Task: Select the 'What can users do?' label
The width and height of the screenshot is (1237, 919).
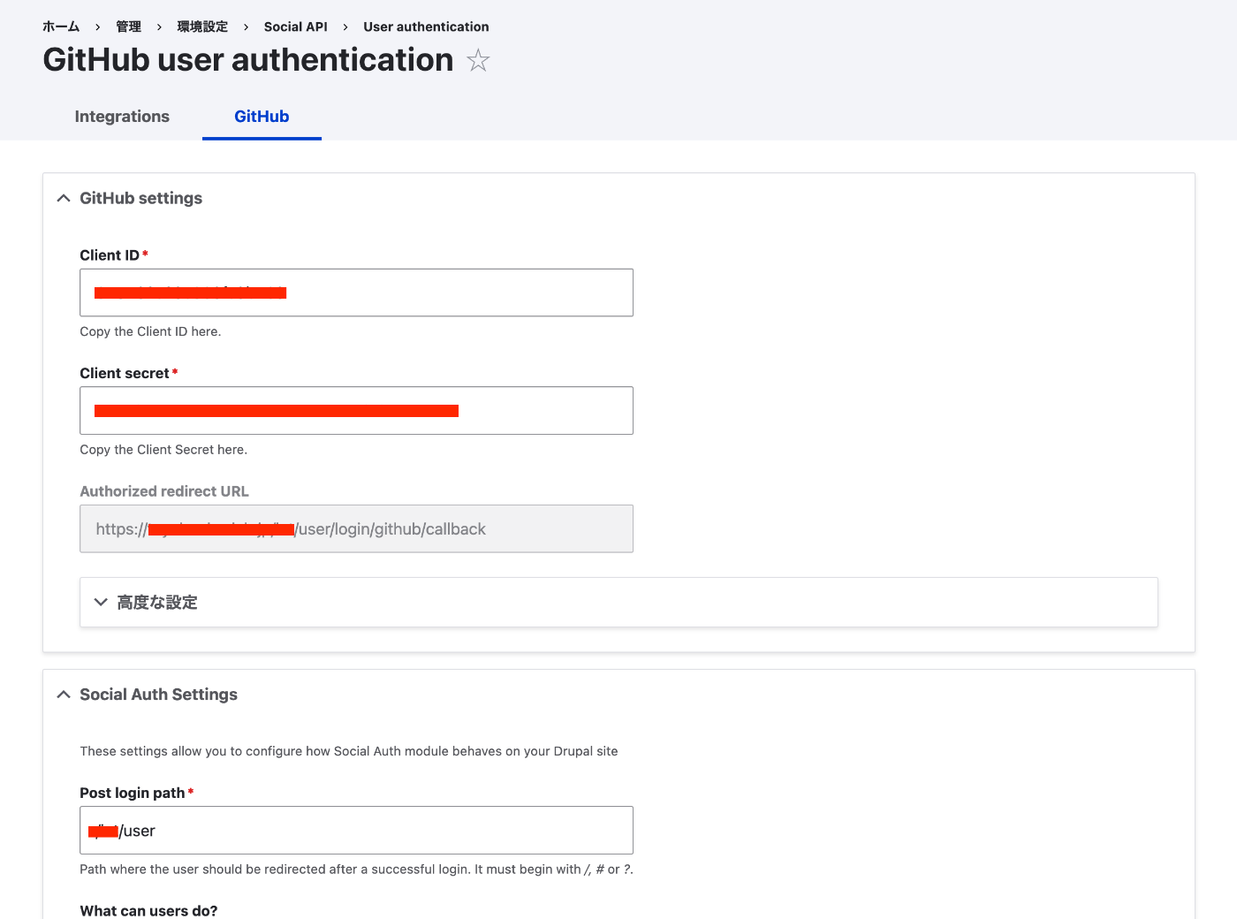Action: coord(148,911)
